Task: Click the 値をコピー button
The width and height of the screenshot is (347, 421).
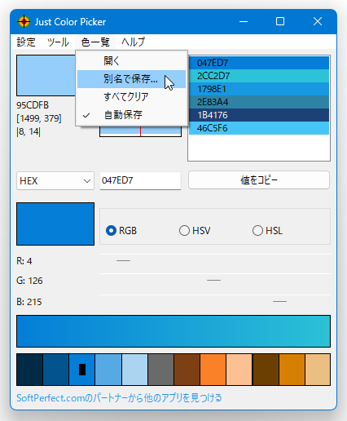Action: tap(259, 180)
